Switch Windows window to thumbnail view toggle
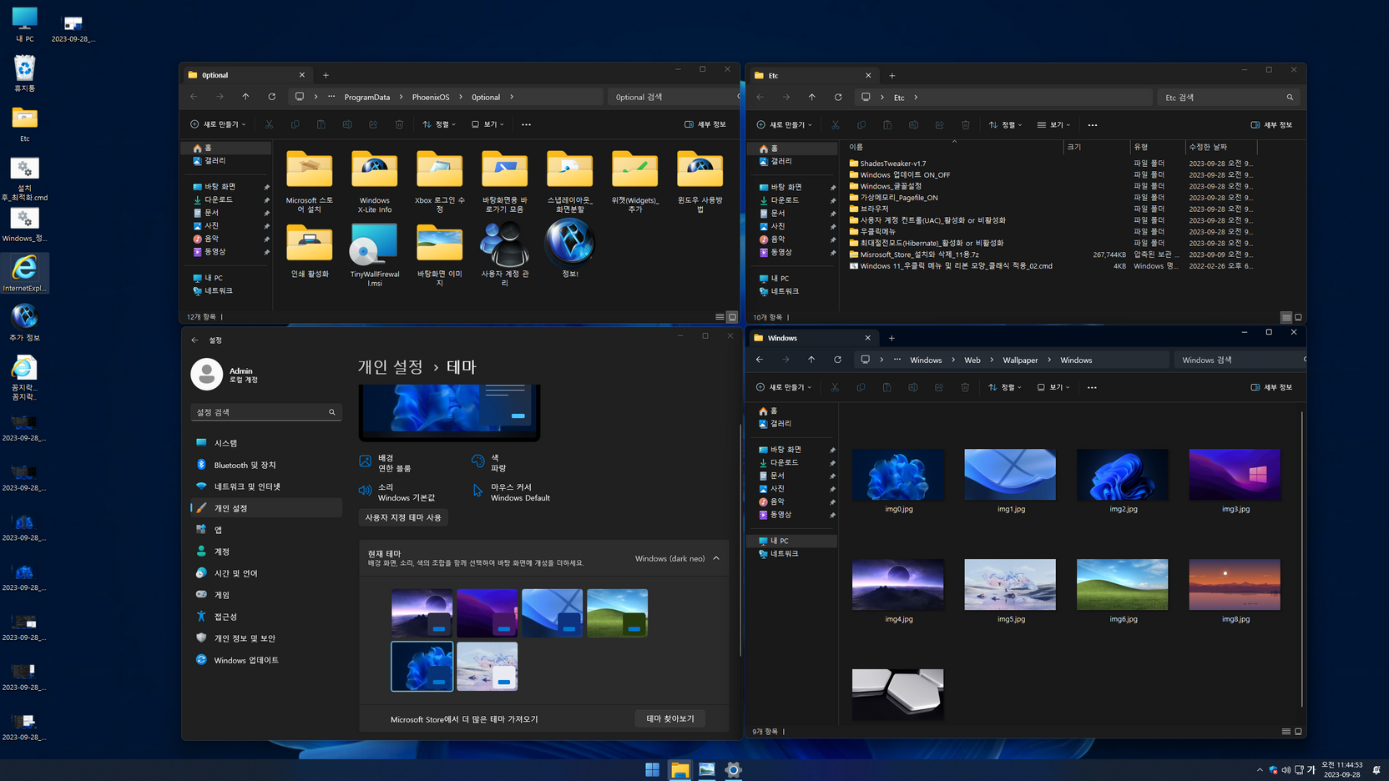1389x781 pixels. pos(1298,732)
